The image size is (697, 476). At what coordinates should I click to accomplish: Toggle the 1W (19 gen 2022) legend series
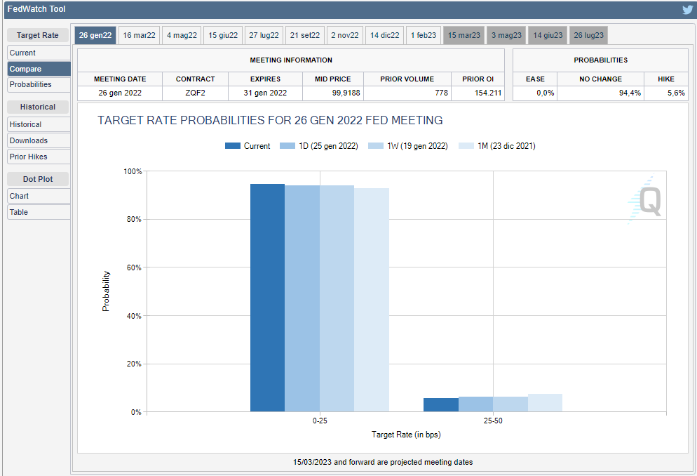408,146
